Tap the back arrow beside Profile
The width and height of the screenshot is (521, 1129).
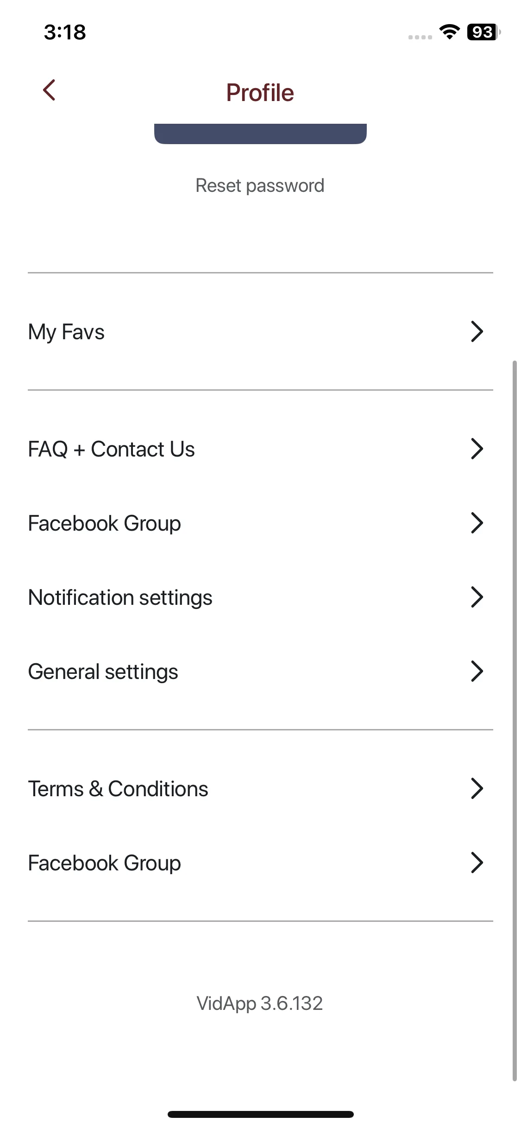click(x=49, y=90)
